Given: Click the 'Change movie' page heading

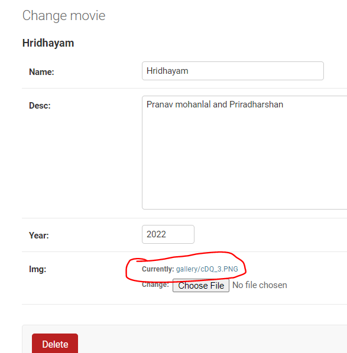Looking at the screenshot, I should point(64,15).
